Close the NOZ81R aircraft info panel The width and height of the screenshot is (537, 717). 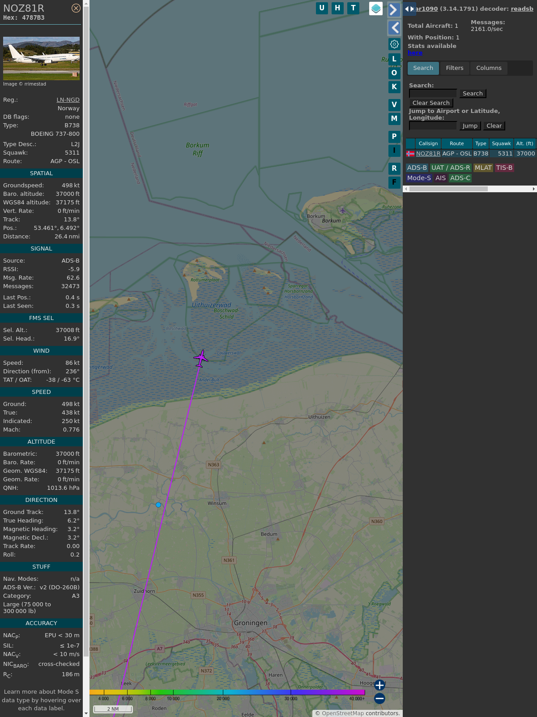pos(76,8)
